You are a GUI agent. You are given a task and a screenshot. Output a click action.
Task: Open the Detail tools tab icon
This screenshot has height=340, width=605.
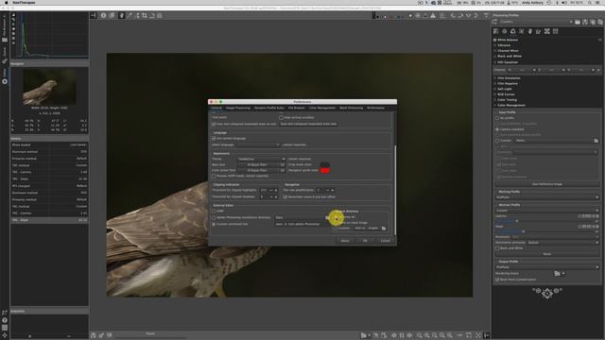[505, 31]
